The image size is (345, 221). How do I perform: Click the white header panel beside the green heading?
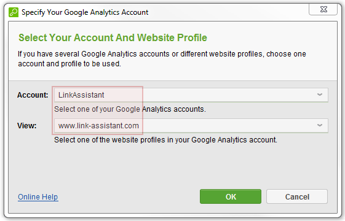coord(271,37)
